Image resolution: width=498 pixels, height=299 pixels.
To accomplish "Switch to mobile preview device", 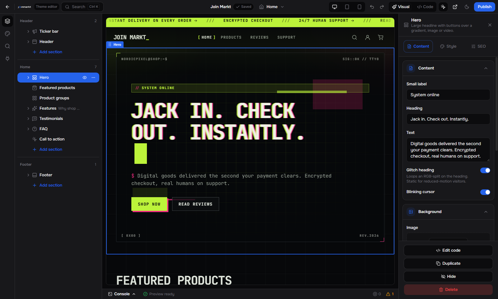I will (359, 7).
